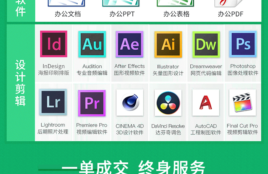The image size is (268, 174).
Task: Click the 图像处理软件 description
Action: coord(243,73)
